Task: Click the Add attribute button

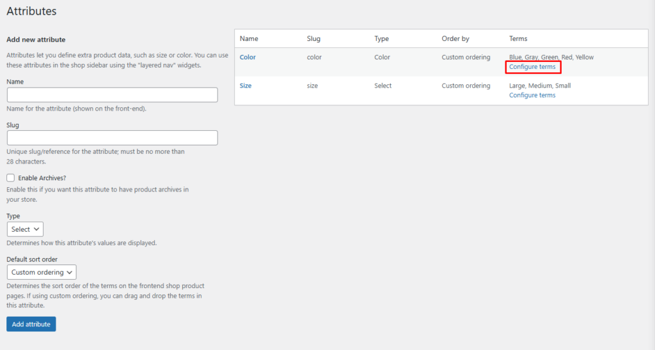Action: pos(31,324)
